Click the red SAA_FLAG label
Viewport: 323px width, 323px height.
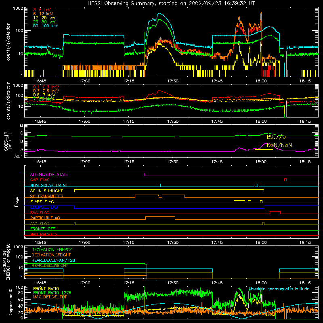coord(40,212)
